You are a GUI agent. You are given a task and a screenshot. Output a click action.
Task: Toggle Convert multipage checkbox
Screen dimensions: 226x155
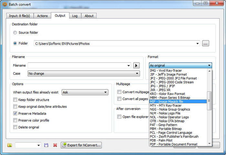[119, 92]
